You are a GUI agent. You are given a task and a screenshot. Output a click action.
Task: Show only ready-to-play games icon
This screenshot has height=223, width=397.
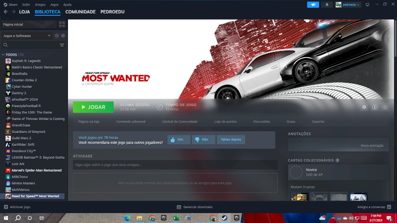pos(63,36)
